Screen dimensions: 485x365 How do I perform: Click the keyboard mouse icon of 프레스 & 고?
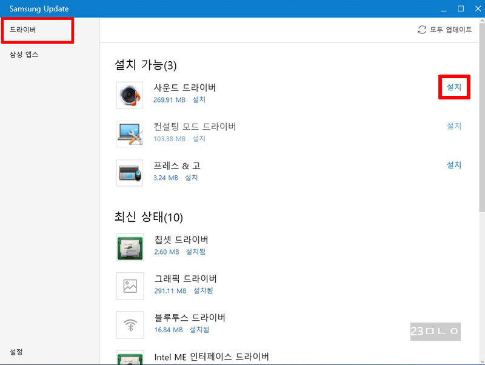(130, 173)
